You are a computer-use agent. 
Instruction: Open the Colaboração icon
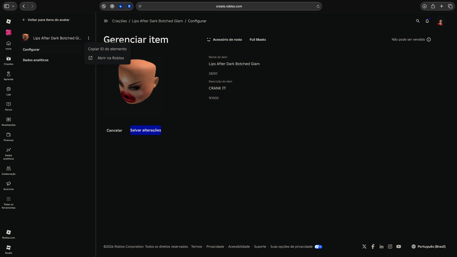[8, 170]
